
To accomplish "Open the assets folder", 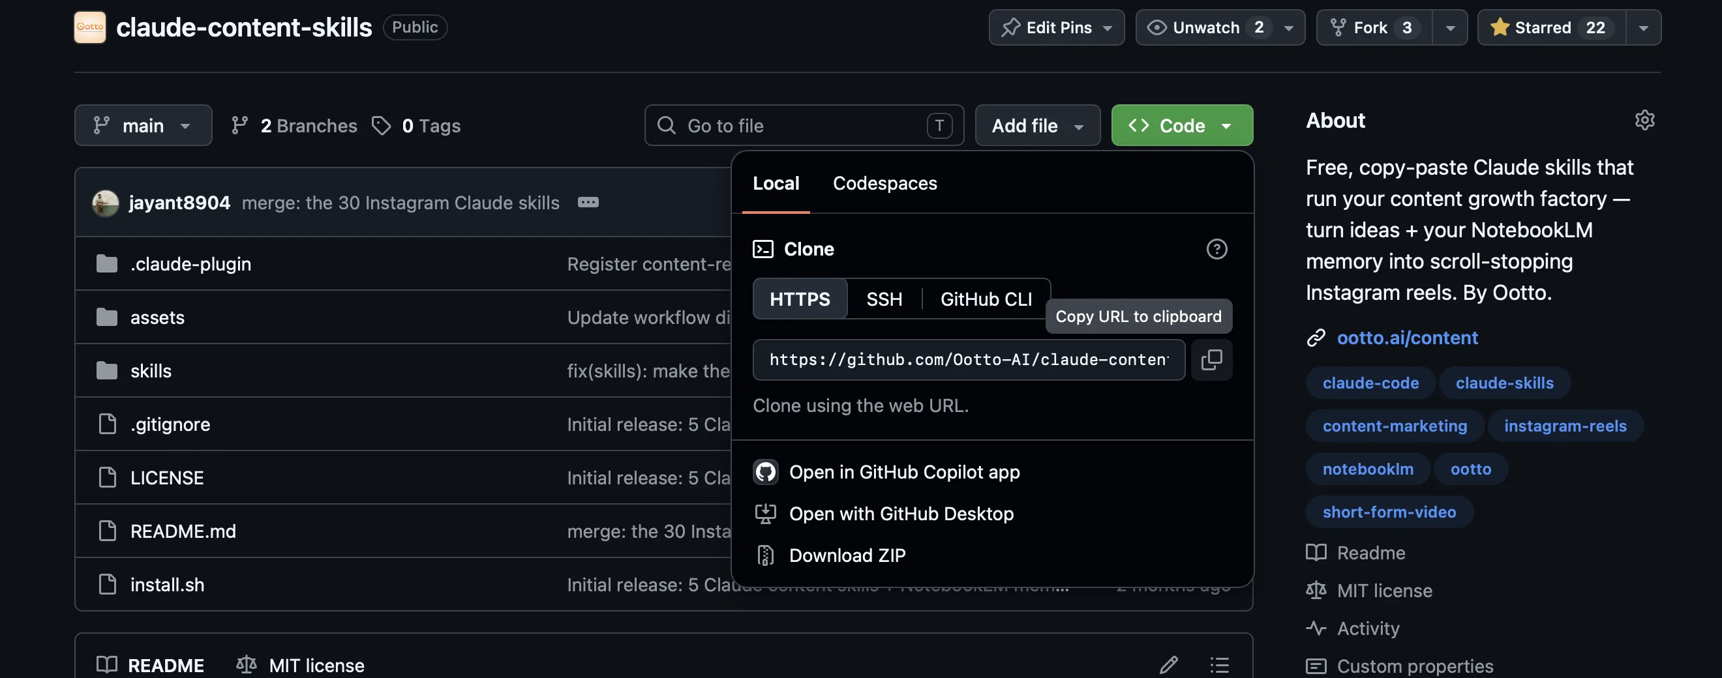I will tap(157, 317).
